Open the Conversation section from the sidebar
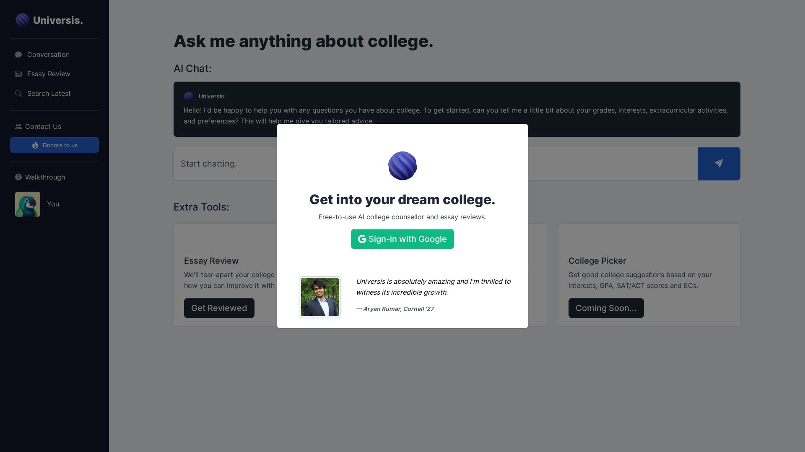The width and height of the screenshot is (805, 452). tap(48, 54)
